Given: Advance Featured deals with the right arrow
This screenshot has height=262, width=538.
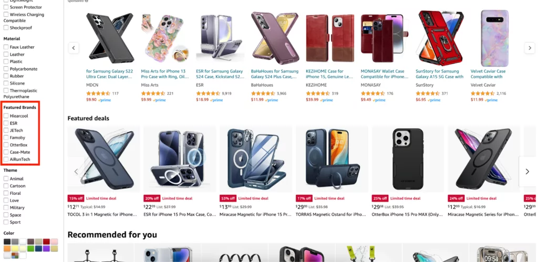Looking at the screenshot, I should click(x=527, y=172).
